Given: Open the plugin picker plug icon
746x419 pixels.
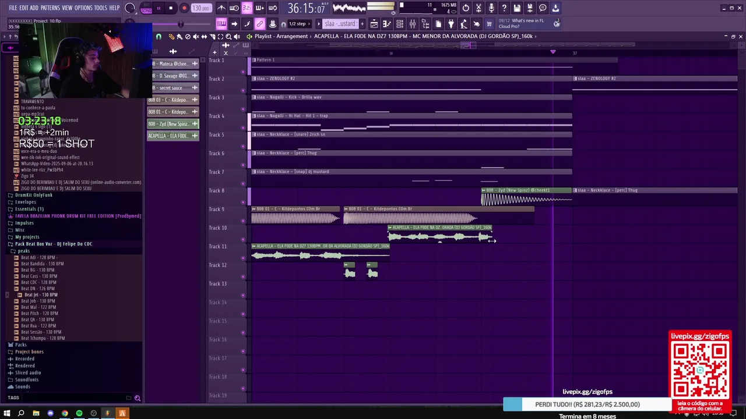Looking at the screenshot, I should [x=451, y=24].
